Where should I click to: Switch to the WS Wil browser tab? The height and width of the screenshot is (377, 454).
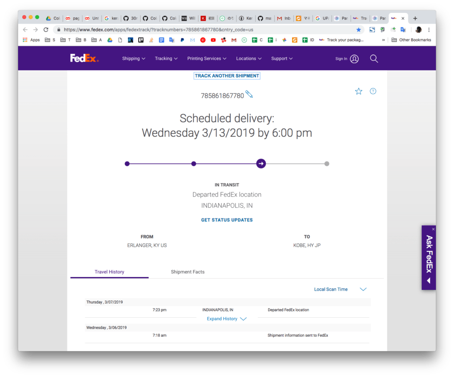pyautogui.click(x=189, y=18)
